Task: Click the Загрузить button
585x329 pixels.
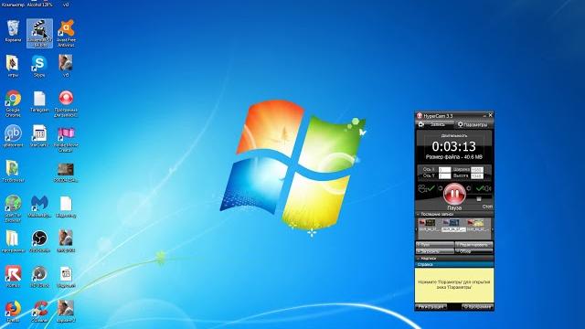Action: coord(435,252)
